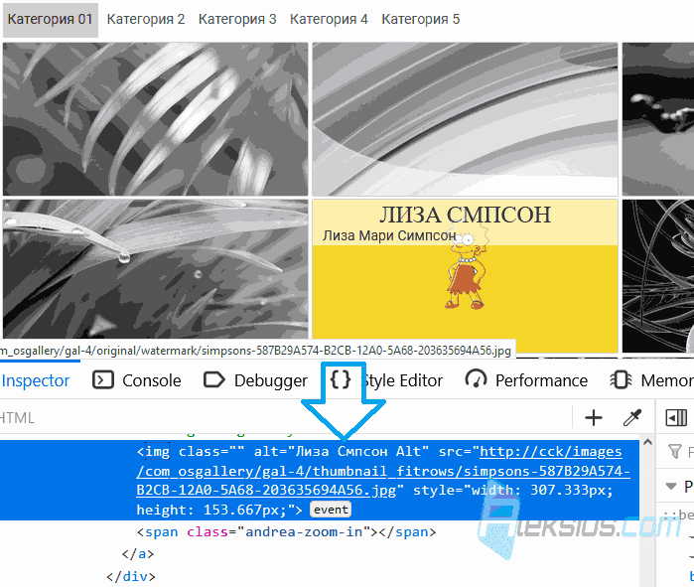Switch to Performance tool icon
694x587 pixels.
(x=476, y=379)
